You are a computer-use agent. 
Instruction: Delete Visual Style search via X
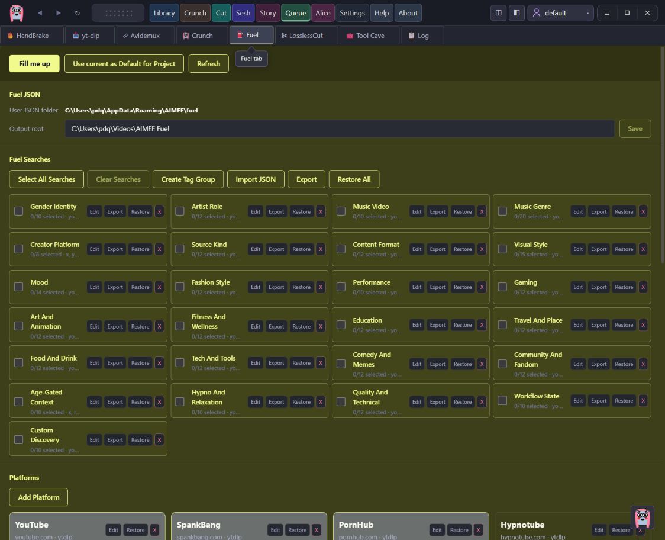point(643,249)
